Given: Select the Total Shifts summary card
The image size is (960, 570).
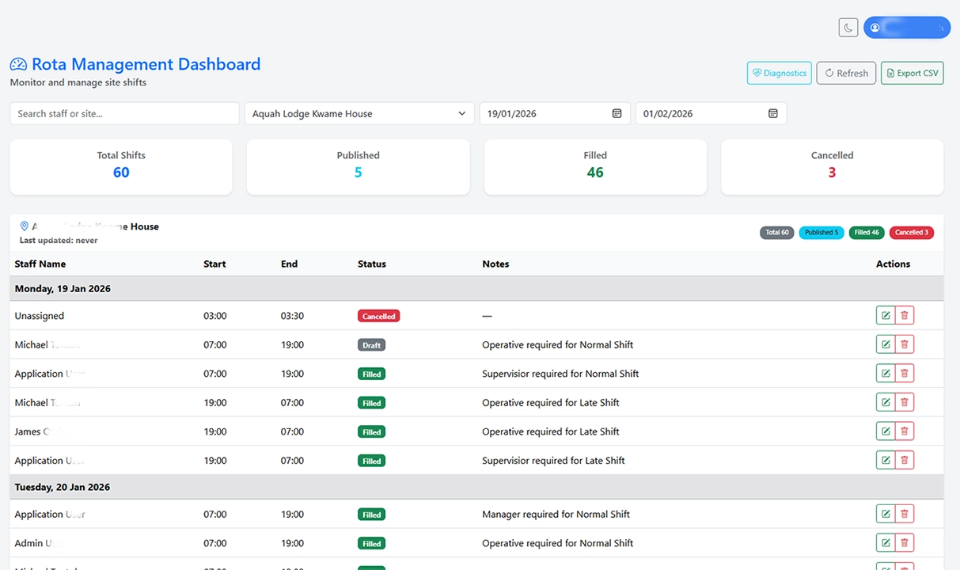Looking at the screenshot, I should point(120,166).
